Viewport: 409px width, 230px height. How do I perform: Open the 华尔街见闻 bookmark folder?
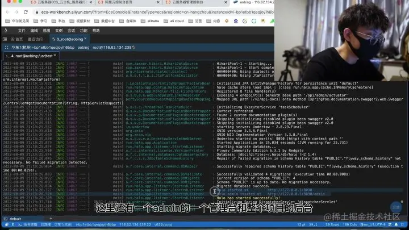click(x=17, y=21)
